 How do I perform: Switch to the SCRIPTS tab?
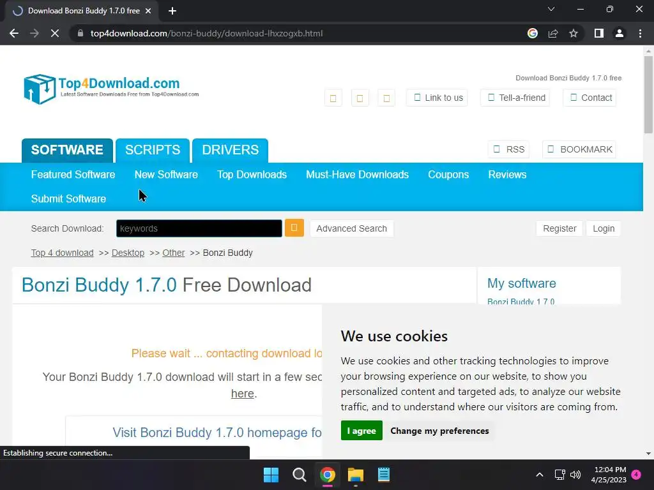(x=153, y=150)
